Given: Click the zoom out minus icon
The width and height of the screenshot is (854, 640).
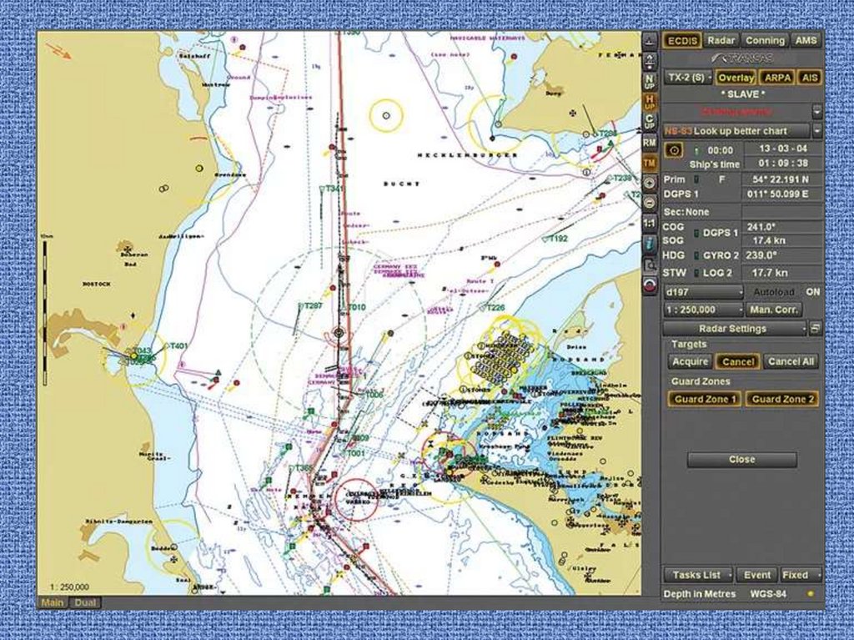Looking at the screenshot, I should [650, 203].
